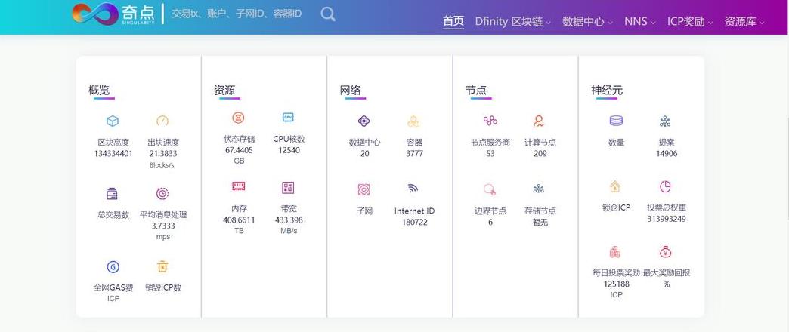Go to the 首页 tab
This screenshot has width=789, height=332.
click(453, 21)
